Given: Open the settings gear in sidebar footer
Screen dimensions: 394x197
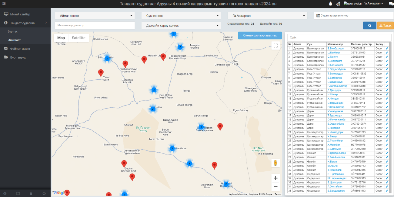Looking at the screenshot, I should coord(5,193).
